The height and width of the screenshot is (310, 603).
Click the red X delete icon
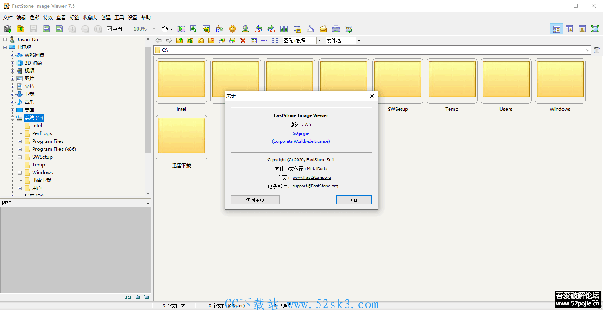243,40
